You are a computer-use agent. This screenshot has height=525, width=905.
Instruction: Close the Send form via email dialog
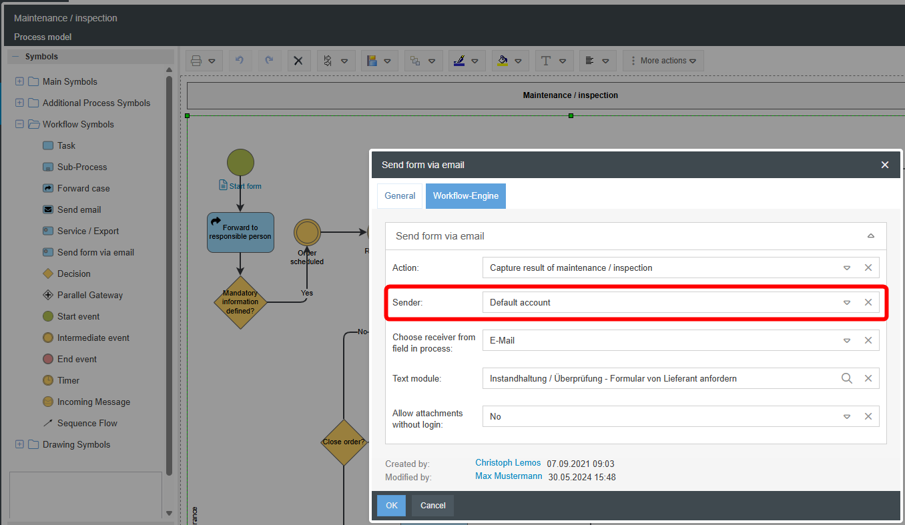(885, 165)
